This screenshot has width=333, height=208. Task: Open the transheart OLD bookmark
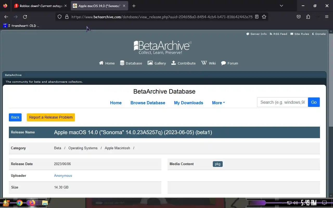point(21,25)
